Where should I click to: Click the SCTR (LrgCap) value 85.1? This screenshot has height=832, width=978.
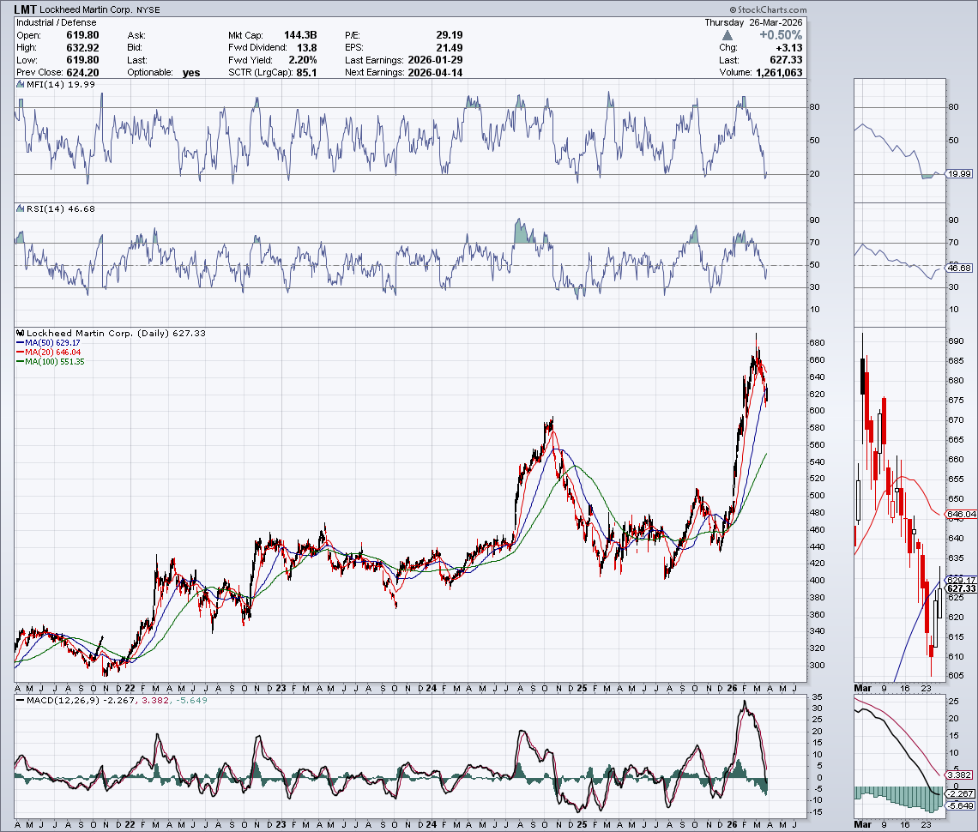tap(306, 72)
